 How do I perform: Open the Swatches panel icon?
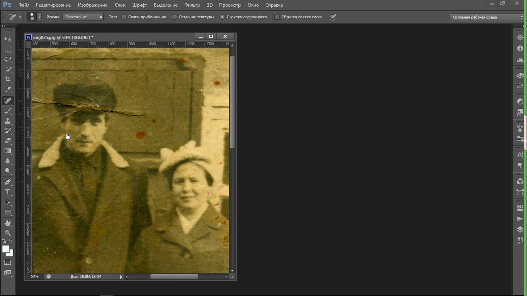[520, 86]
